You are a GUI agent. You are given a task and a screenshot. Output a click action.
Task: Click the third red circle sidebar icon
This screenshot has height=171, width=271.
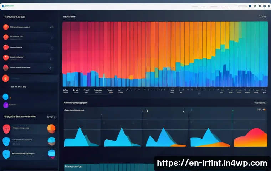6,47
